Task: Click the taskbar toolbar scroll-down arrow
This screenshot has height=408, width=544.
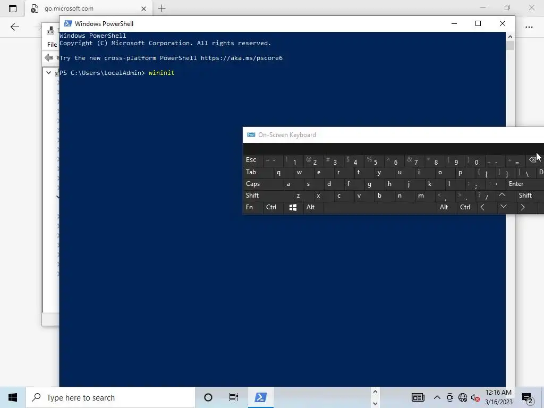Action: pos(375,403)
